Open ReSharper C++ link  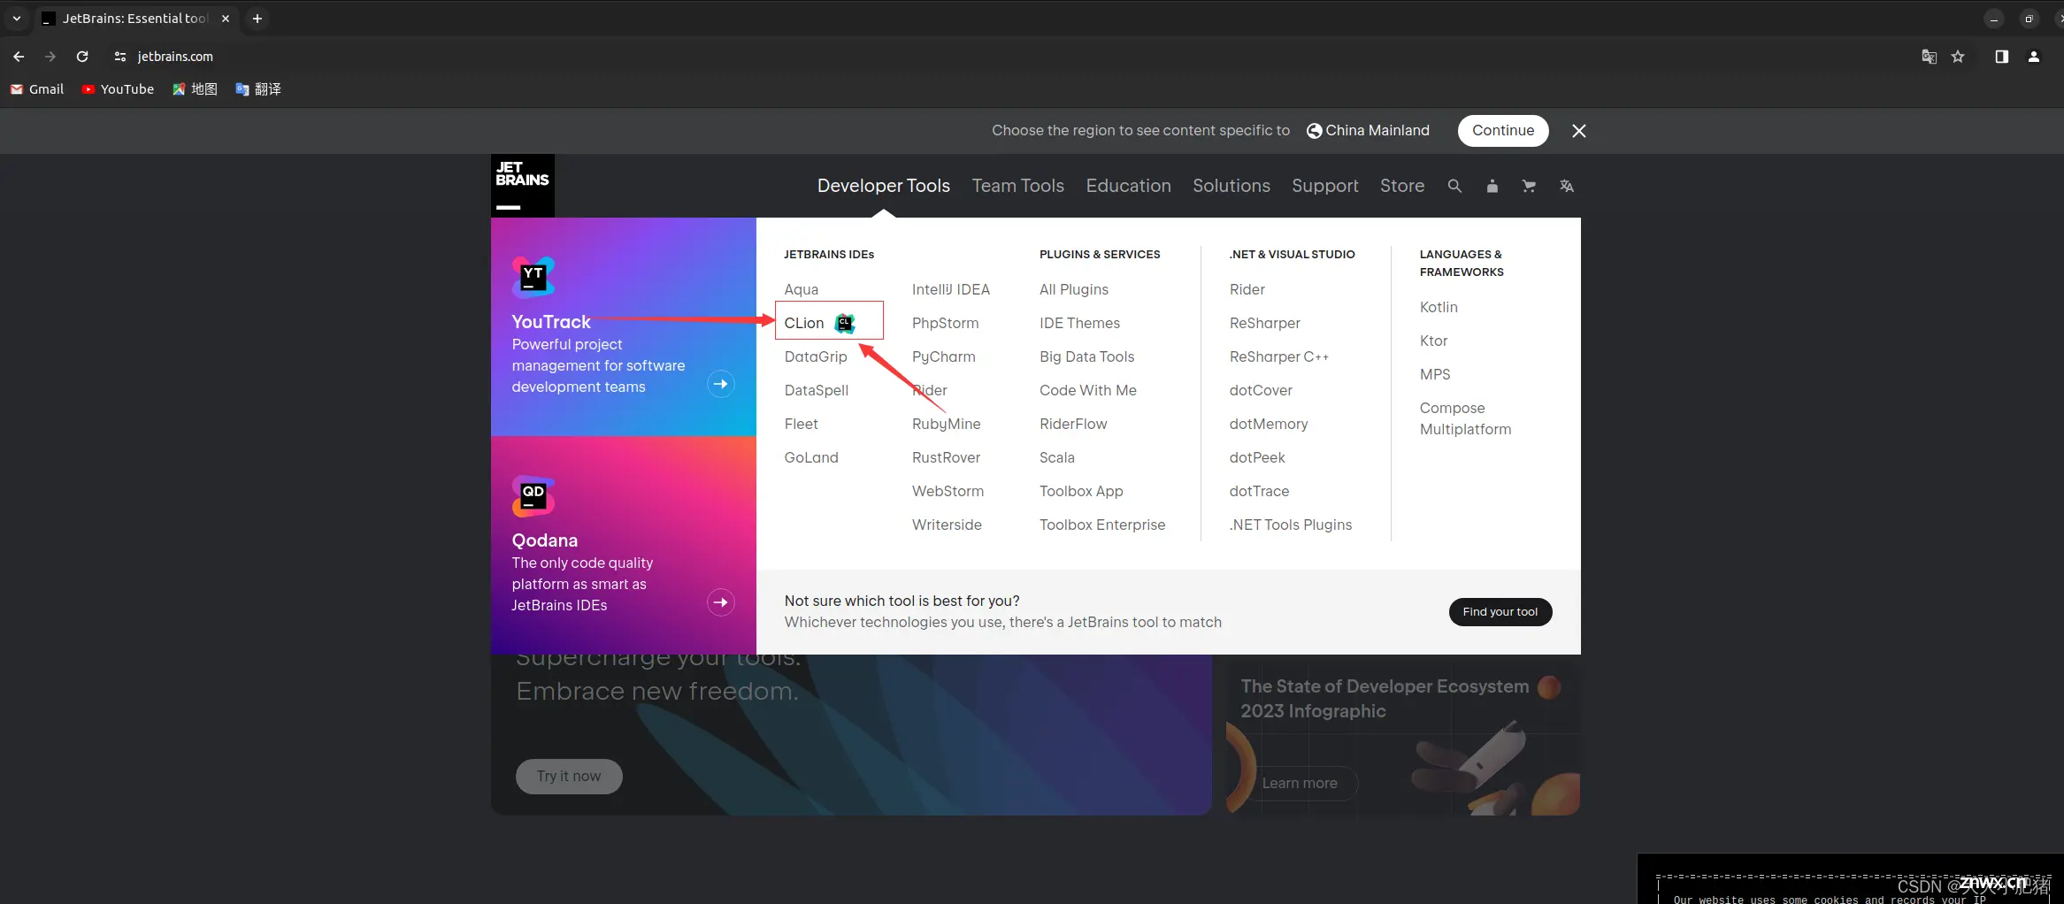1278,356
